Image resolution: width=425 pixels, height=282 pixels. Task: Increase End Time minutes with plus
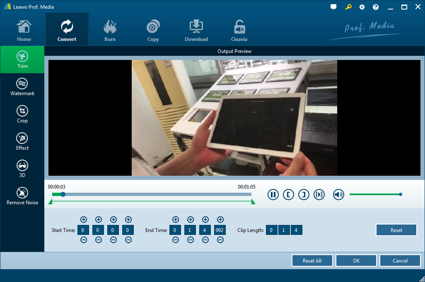[x=191, y=220]
